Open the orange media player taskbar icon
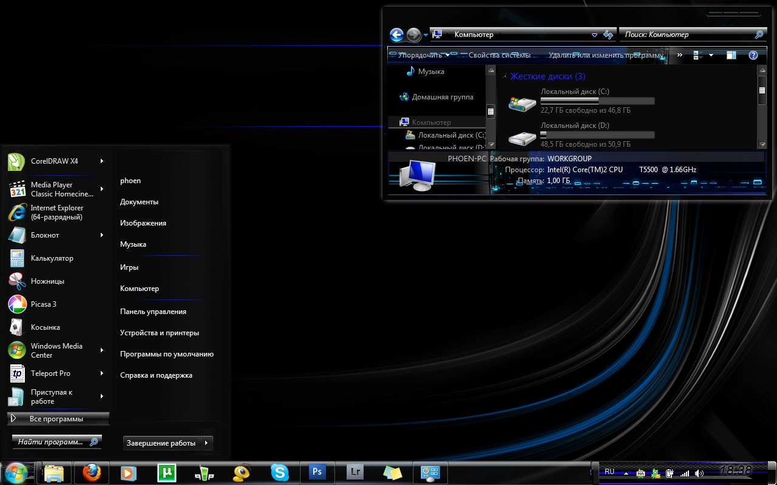Image resolution: width=777 pixels, height=485 pixels. click(x=129, y=472)
